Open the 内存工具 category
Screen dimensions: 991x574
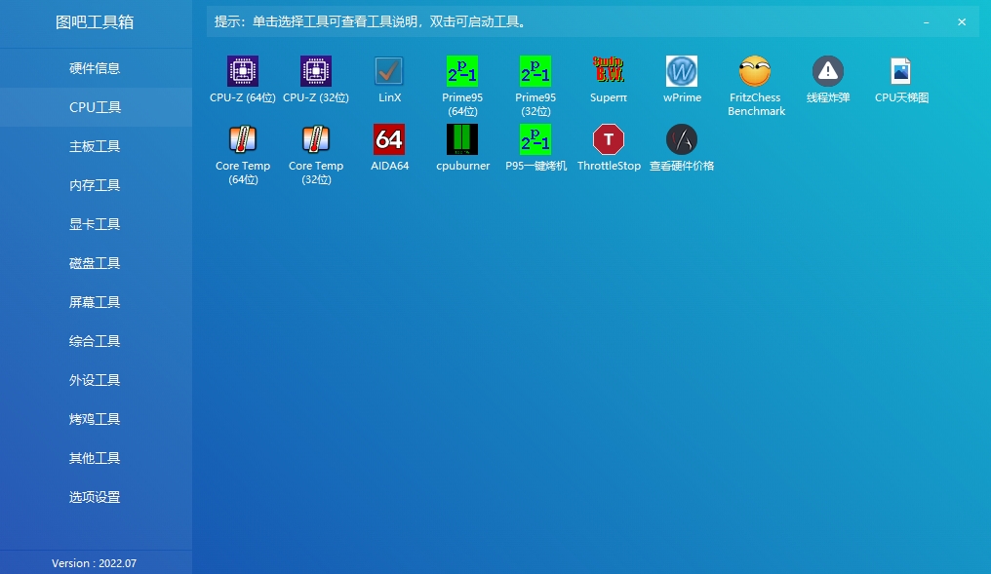point(96,185)
